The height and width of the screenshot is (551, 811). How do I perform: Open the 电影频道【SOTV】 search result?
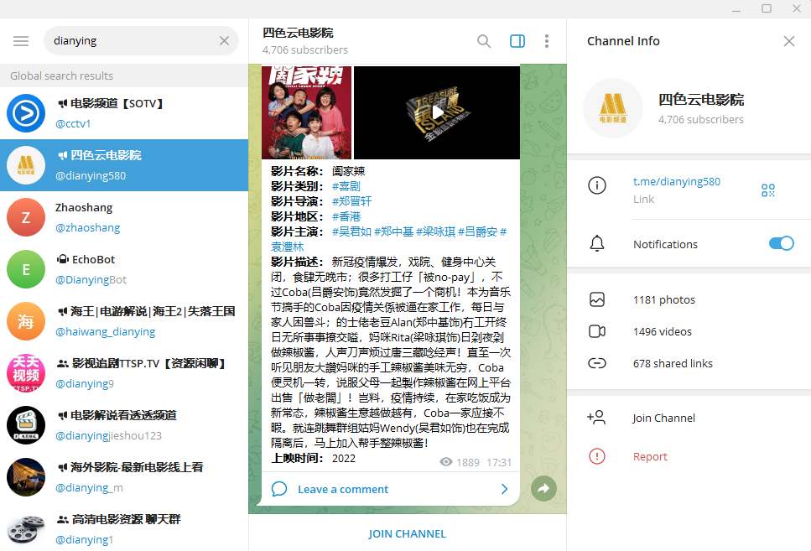[x=124, y=112]
